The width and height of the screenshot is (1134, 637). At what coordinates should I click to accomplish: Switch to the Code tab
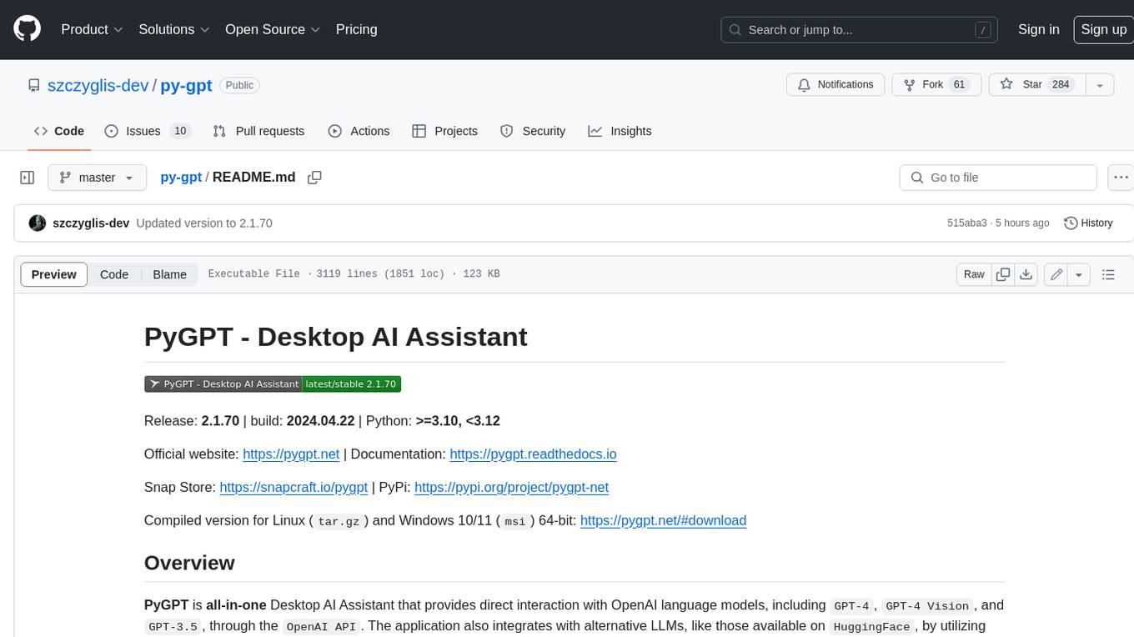click(x=59, y=131)
